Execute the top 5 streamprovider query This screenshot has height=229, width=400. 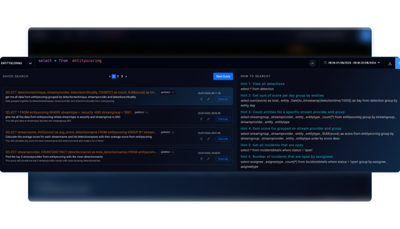tap(223, 159)
